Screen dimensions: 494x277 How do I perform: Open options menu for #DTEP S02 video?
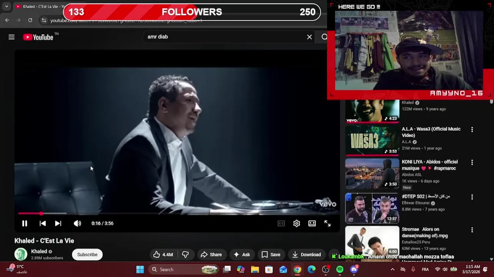coord(472,197)
